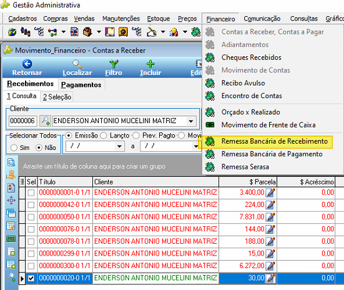This screenshot has width=344, height=290.
Task: Click the Localizar magnifier icon
Action: click(77, 64)
